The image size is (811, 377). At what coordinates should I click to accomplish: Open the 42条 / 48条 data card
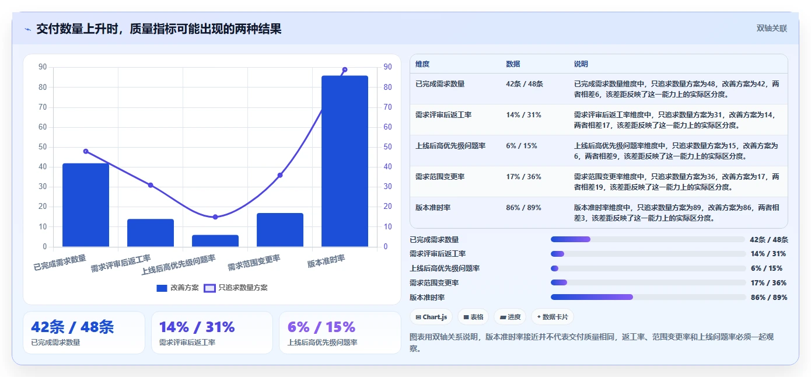coord(84,333)
